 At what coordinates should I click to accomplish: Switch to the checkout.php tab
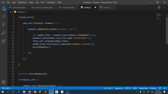(68, 7)
